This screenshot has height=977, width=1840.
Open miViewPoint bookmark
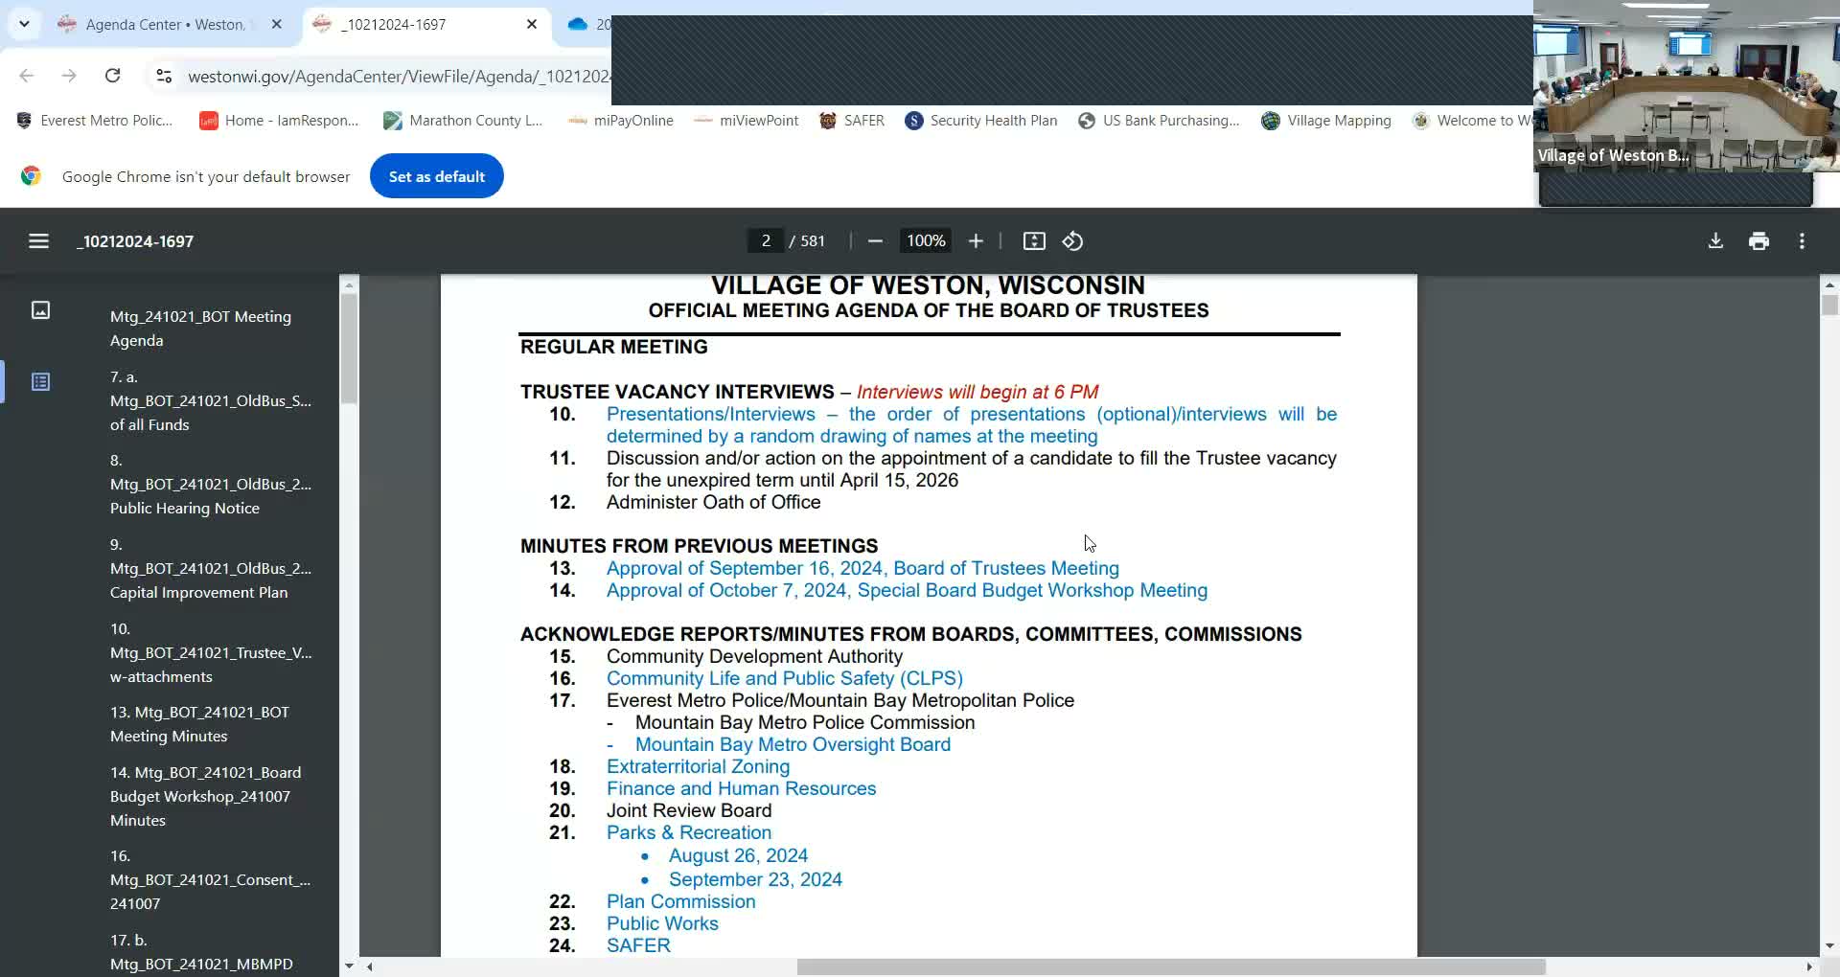pos(746,121)
